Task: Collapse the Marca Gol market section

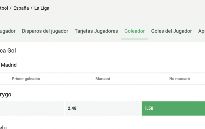Action: point(8,51)
